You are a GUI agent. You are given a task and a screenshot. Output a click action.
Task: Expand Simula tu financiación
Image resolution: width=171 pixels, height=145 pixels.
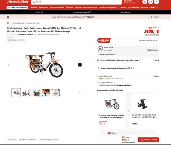107,55
